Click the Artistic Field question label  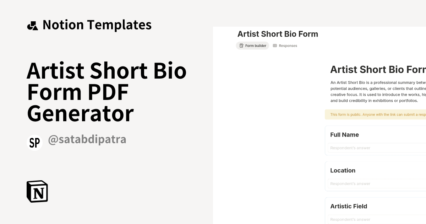349,206
